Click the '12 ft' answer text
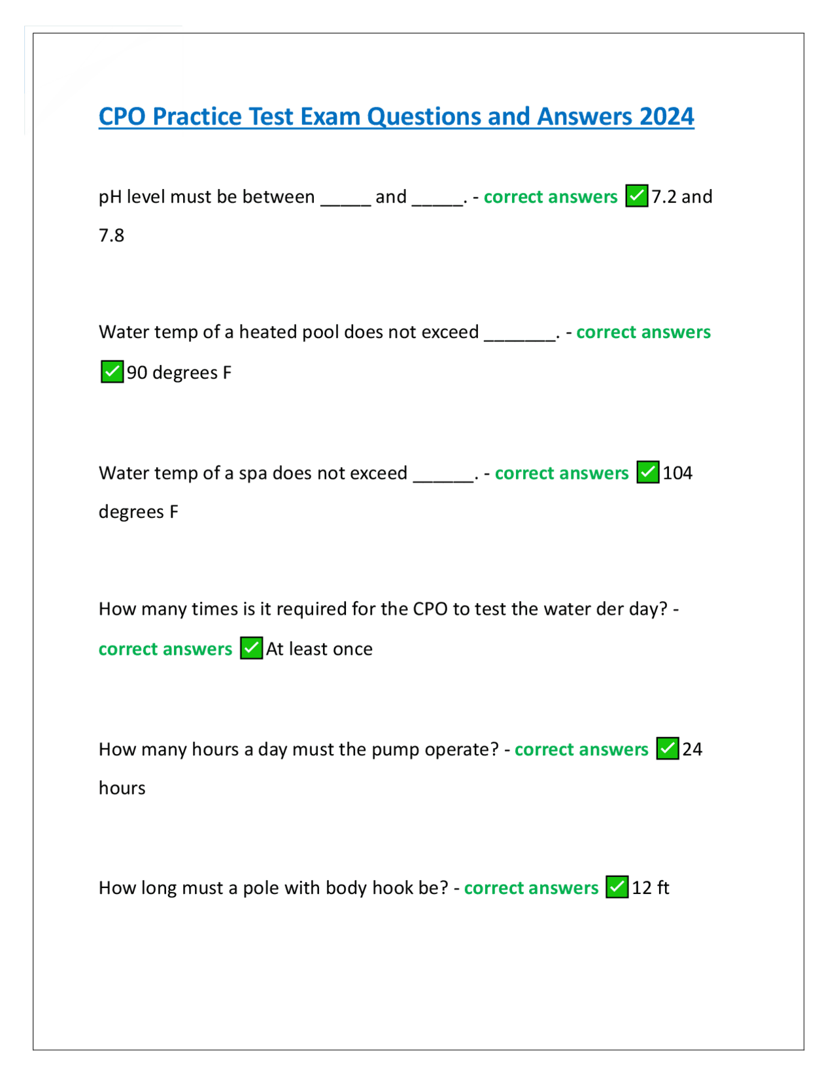The image size is (837, 1083). [651, 887]
